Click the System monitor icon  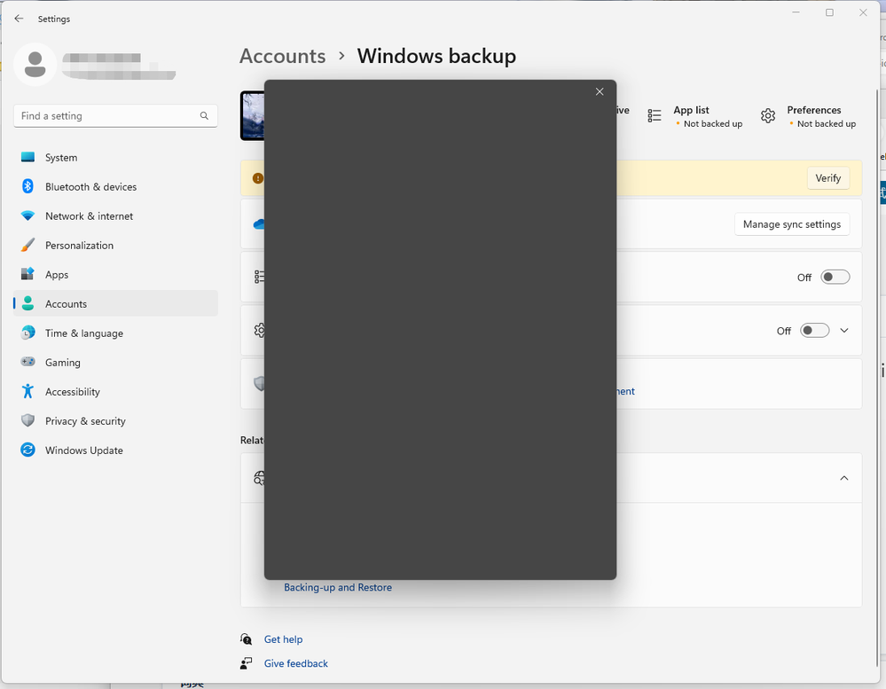pos(27,157)
